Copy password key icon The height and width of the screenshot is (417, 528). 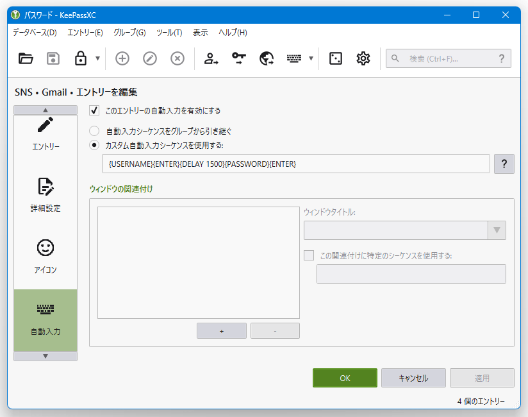[x=239, y=58]
